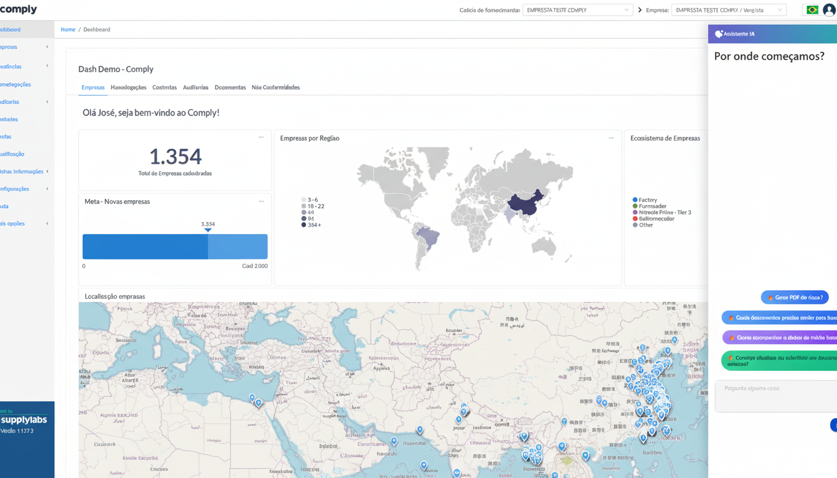Toggle the 354+ legend entry on region map
The height and width of the screenshot is (478, 837).
coord(311,225)
